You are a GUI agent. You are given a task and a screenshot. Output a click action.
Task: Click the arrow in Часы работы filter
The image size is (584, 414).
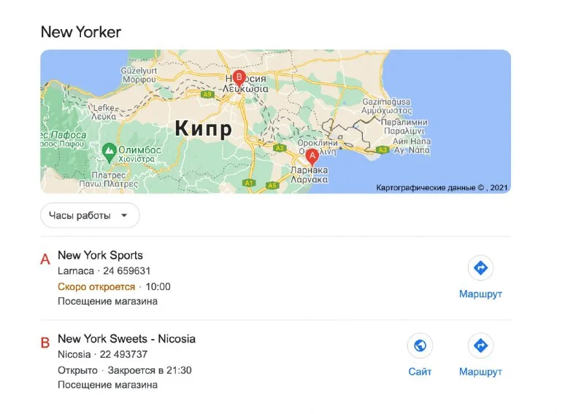pos(124,216)
